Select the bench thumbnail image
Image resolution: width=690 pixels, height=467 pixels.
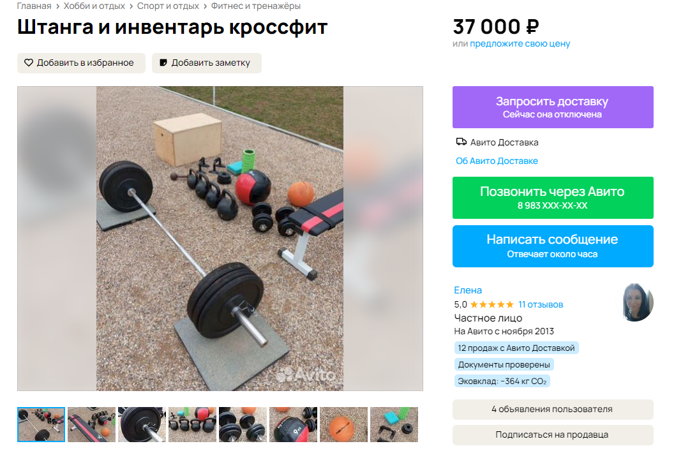click(91, 424)
